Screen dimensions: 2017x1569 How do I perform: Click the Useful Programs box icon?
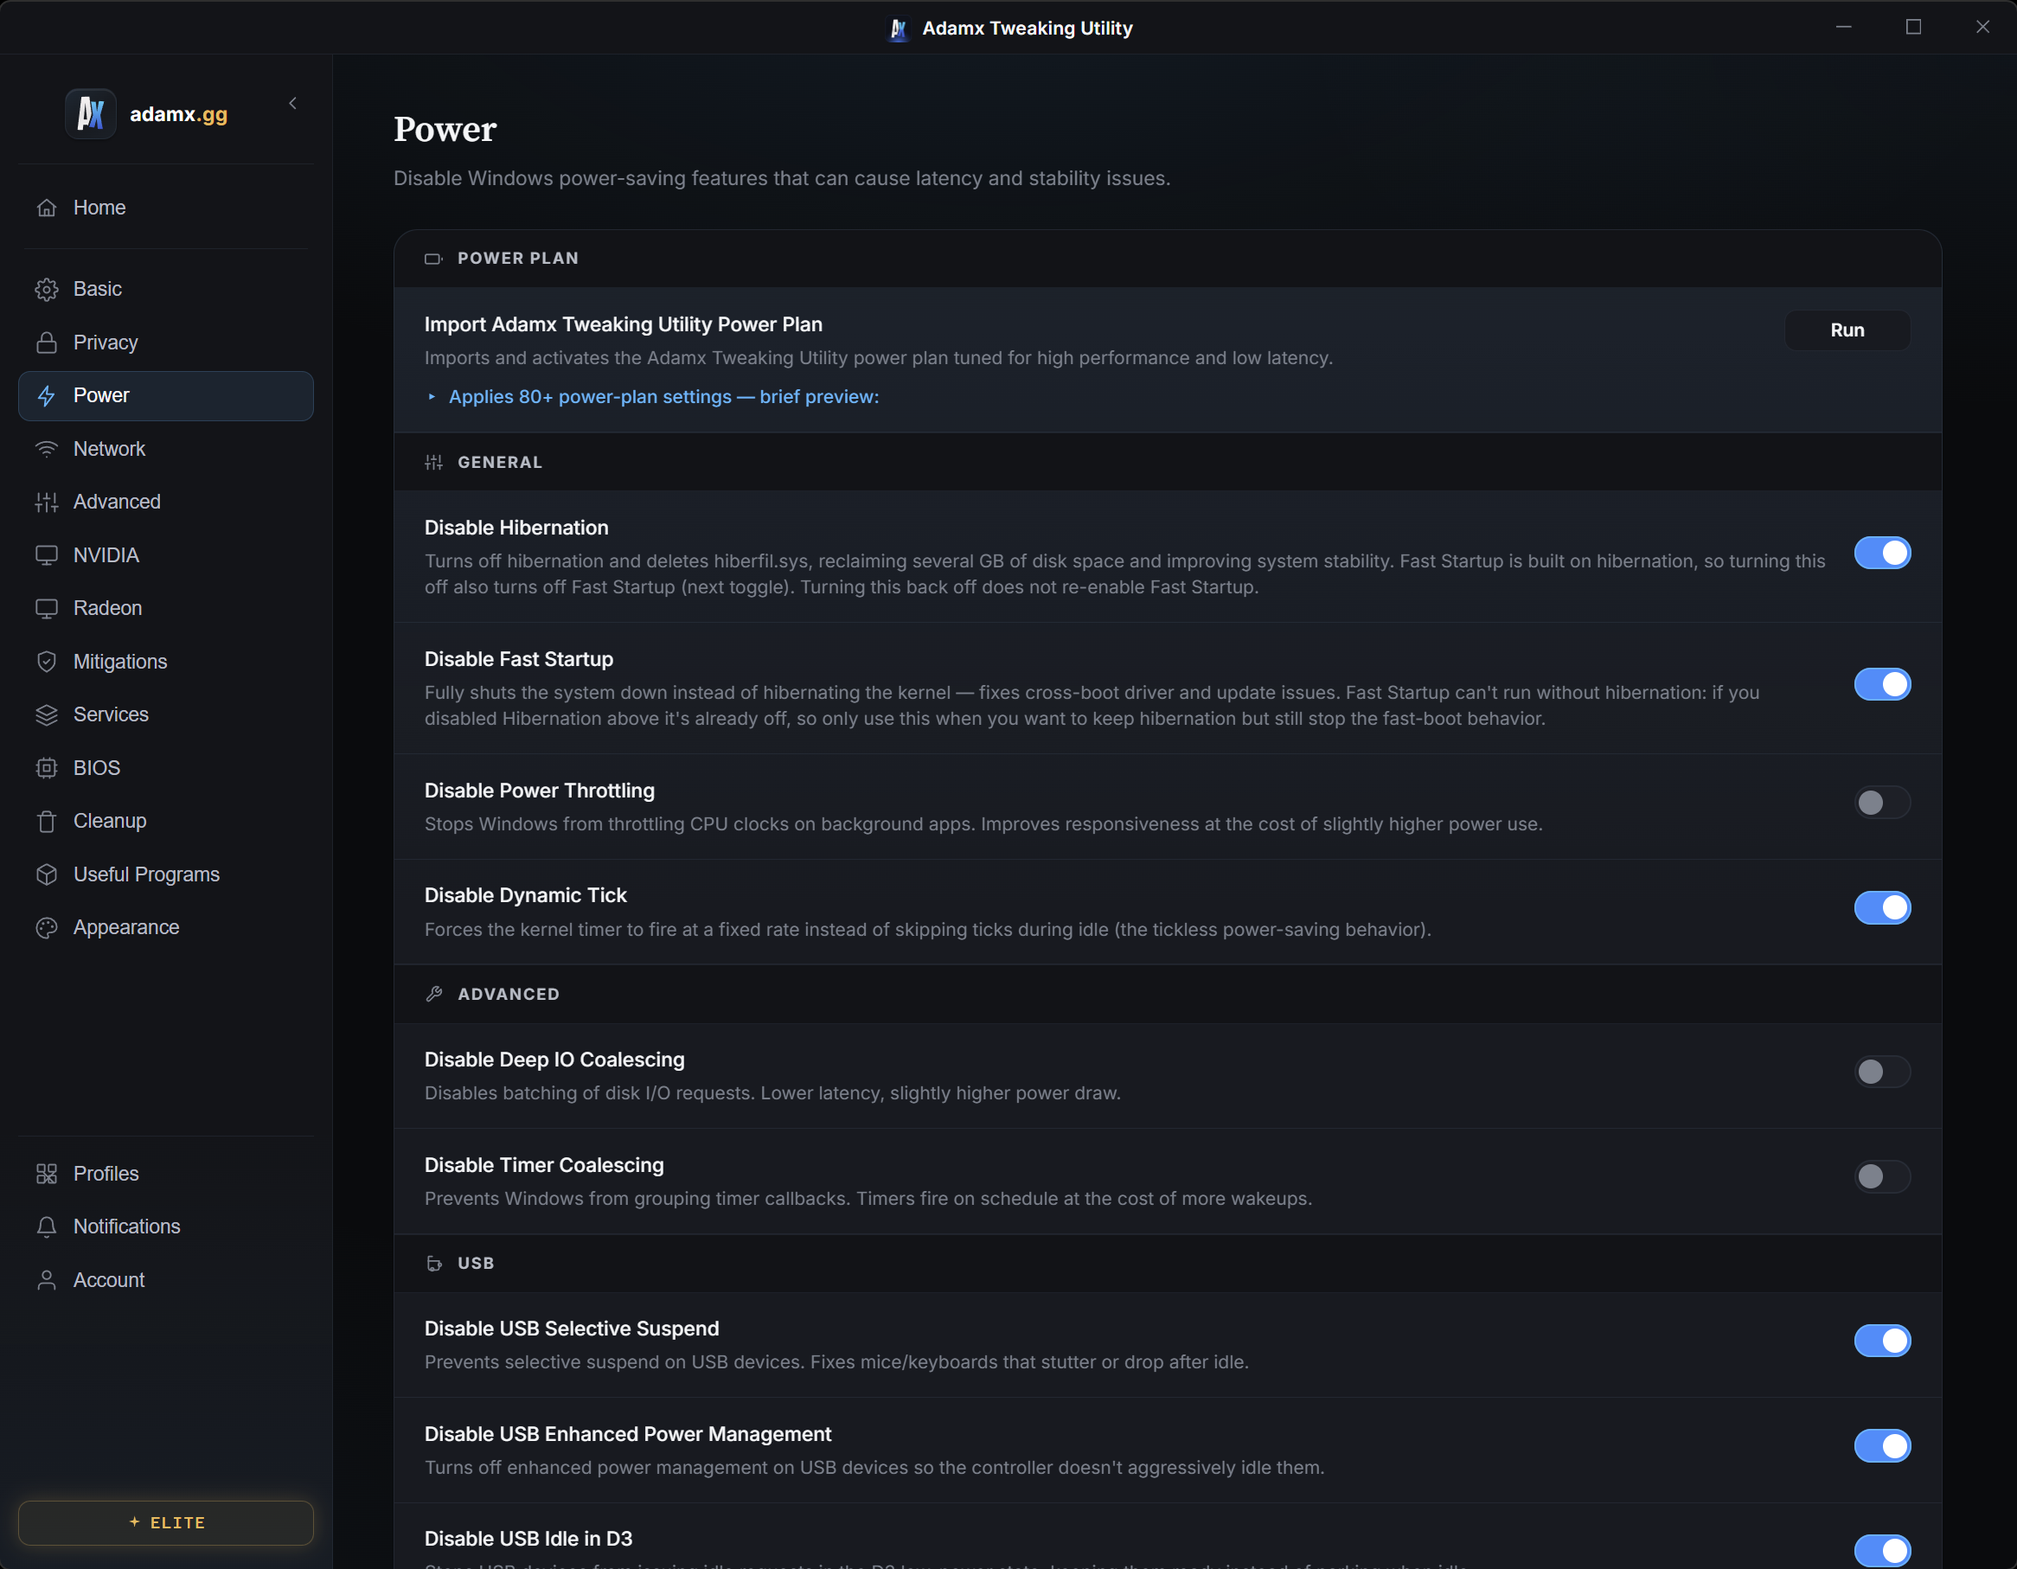pyautogui.click(x=46, y=874)
